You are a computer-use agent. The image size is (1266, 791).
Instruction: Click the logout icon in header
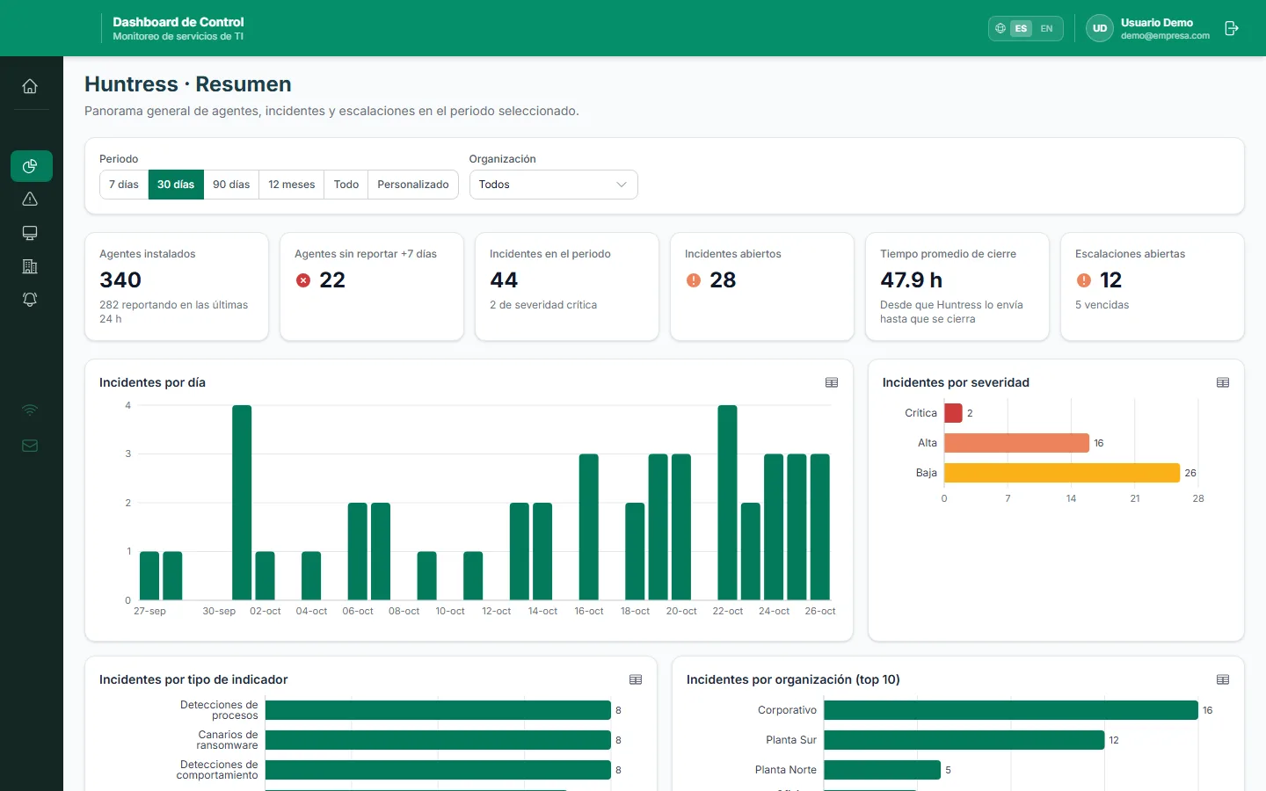click(1232, 28)
